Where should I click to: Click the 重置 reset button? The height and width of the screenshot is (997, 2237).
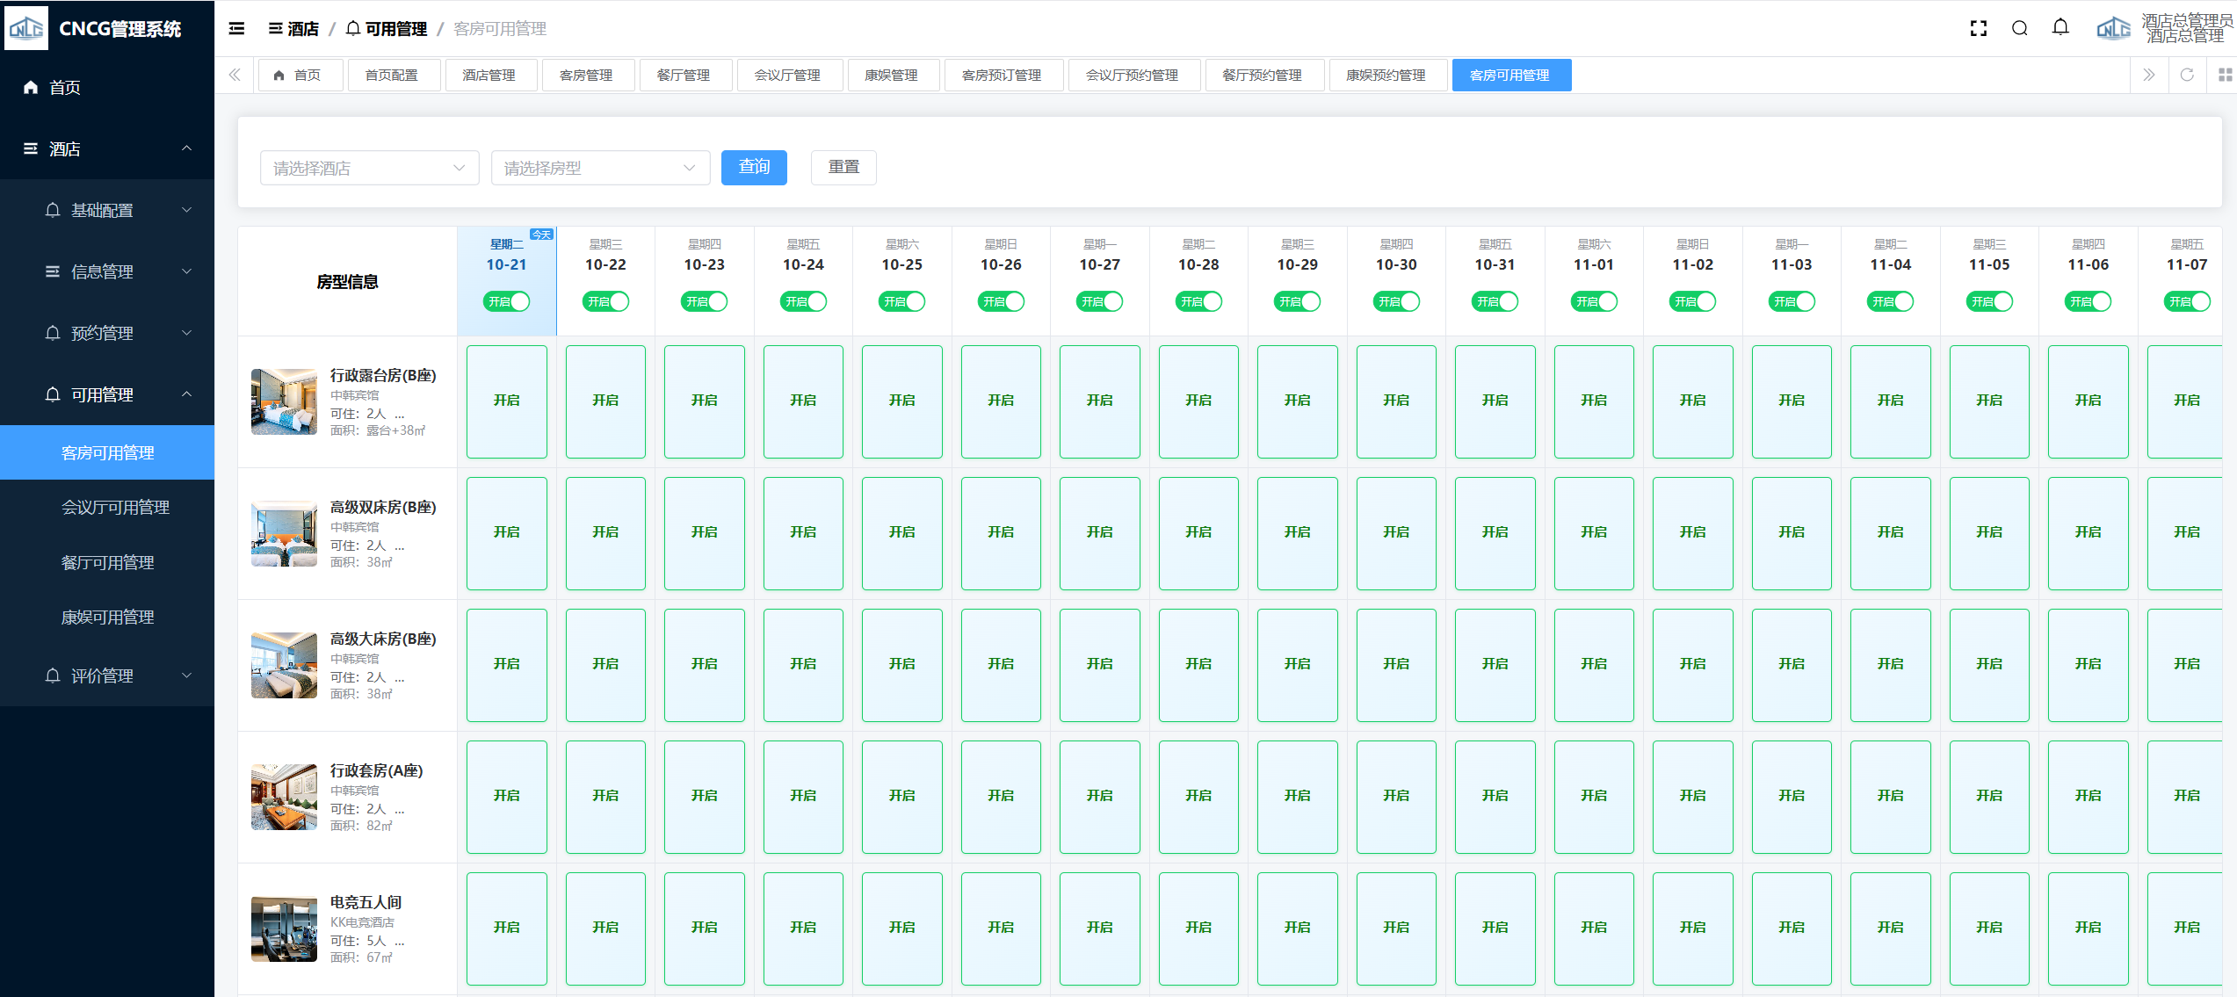pos(843,167)
